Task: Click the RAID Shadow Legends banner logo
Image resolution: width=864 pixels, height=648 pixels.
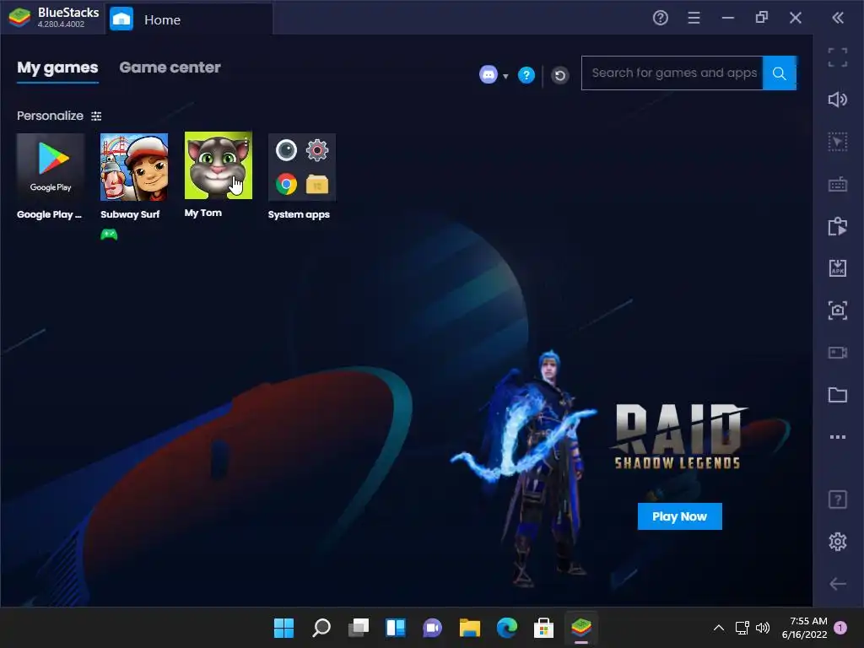Action: (679, 436)
